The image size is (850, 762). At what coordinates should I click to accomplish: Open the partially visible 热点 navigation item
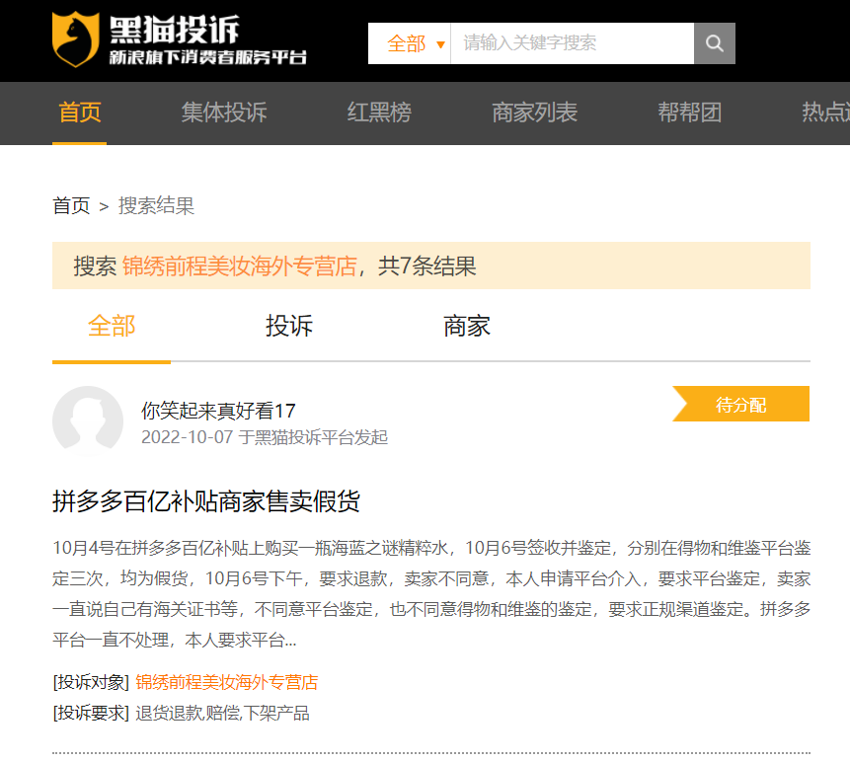point(825,113)
